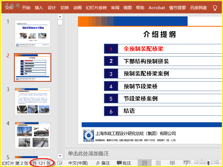Image resolution: width=223 pixels, height=167 pixels.
Task: Select the 百度网盘 tab
Action: pyautogui.click(x=198, y=8)
